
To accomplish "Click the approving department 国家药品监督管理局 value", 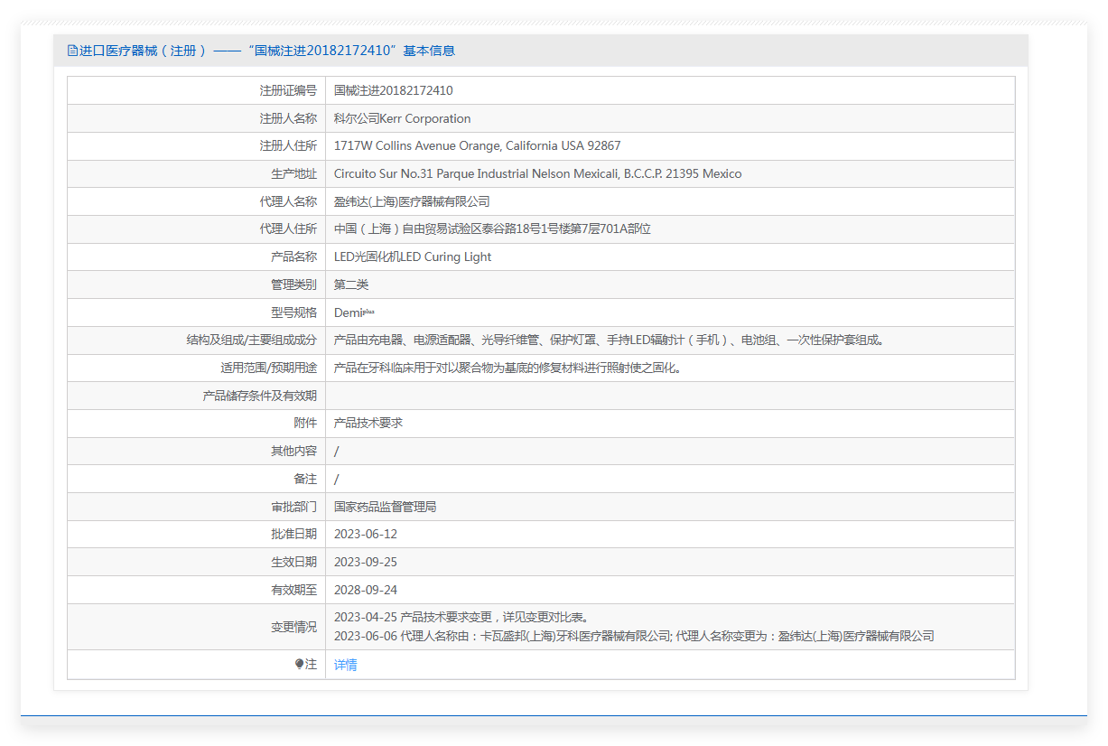I will [x=386, y=507].
